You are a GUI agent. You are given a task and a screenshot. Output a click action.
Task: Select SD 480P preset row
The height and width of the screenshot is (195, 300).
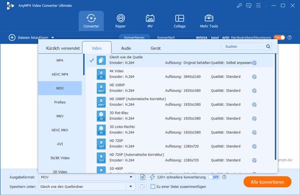(180, 169)
